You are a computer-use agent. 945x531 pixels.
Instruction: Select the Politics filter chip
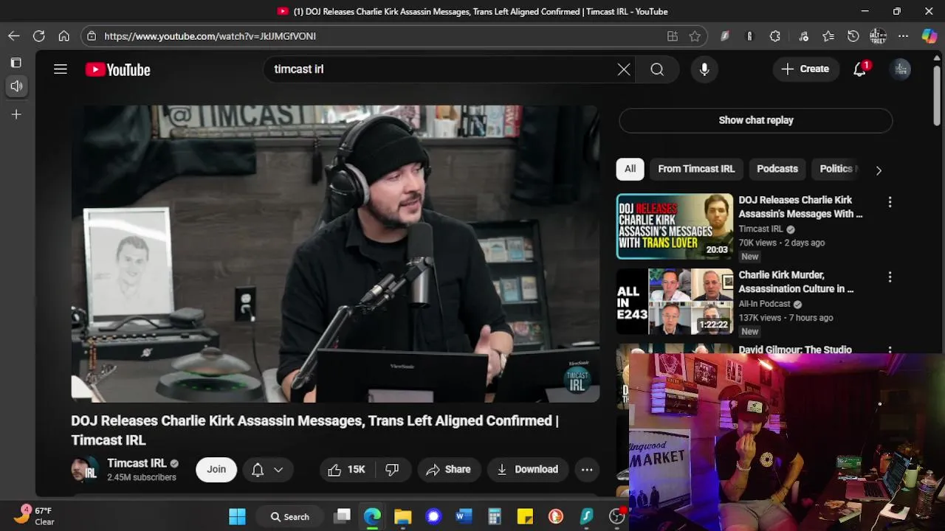836,169
